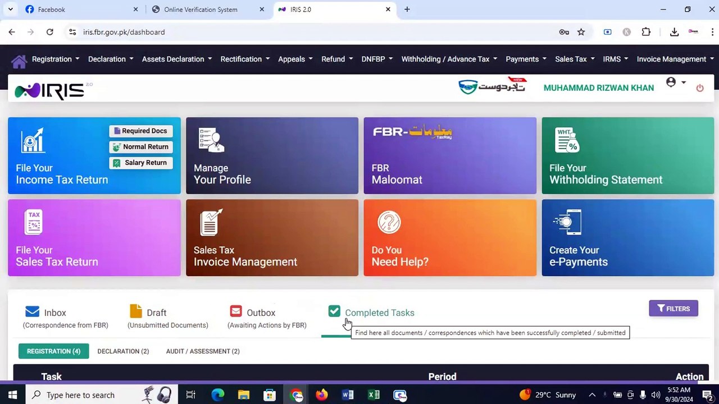This screenshot has height=404, width=719.
Task: Click the Outbox red envelope icon
Action: pos(236,311)
